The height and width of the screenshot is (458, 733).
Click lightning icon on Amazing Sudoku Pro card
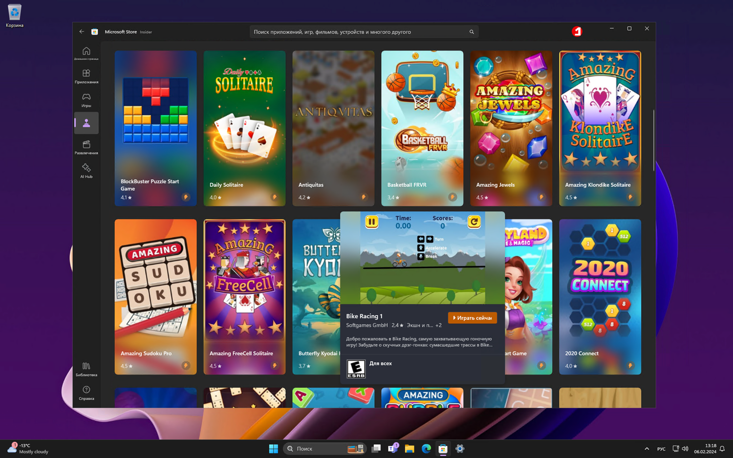[x=186, y=366]
